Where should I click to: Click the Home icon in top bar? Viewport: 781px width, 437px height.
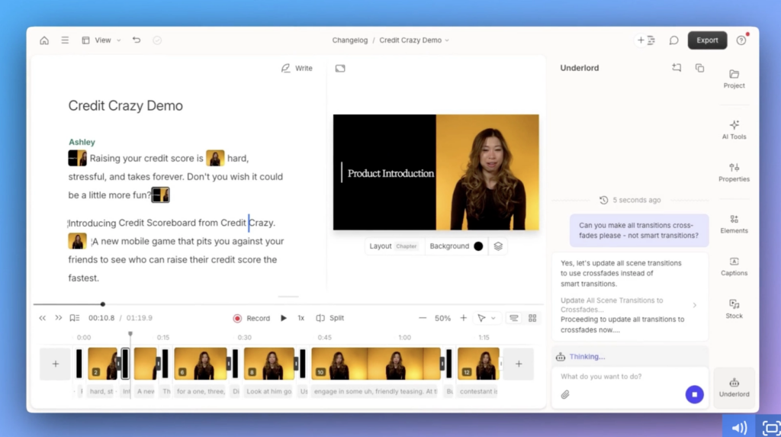click(x=44, y=40)
